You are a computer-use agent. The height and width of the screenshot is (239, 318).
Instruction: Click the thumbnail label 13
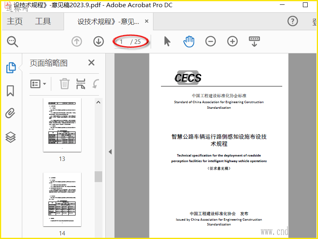[62, 159]
